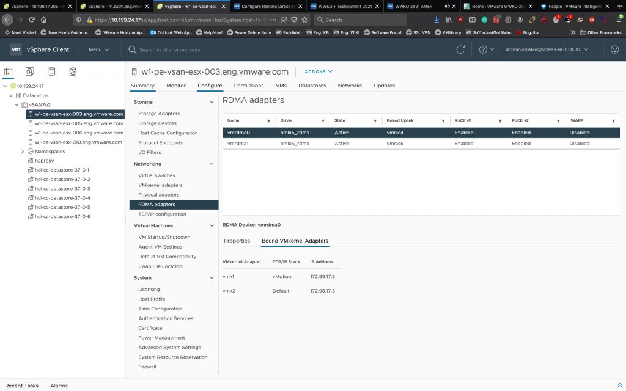
Task: Select host w1-pe-vsan-esx-005 in the tree
Action: [x=78, y=123]
